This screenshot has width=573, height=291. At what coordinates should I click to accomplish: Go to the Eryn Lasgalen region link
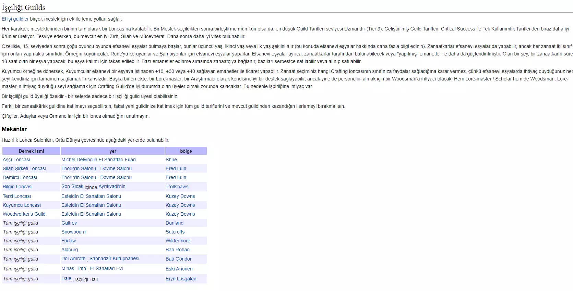point(181,279)
